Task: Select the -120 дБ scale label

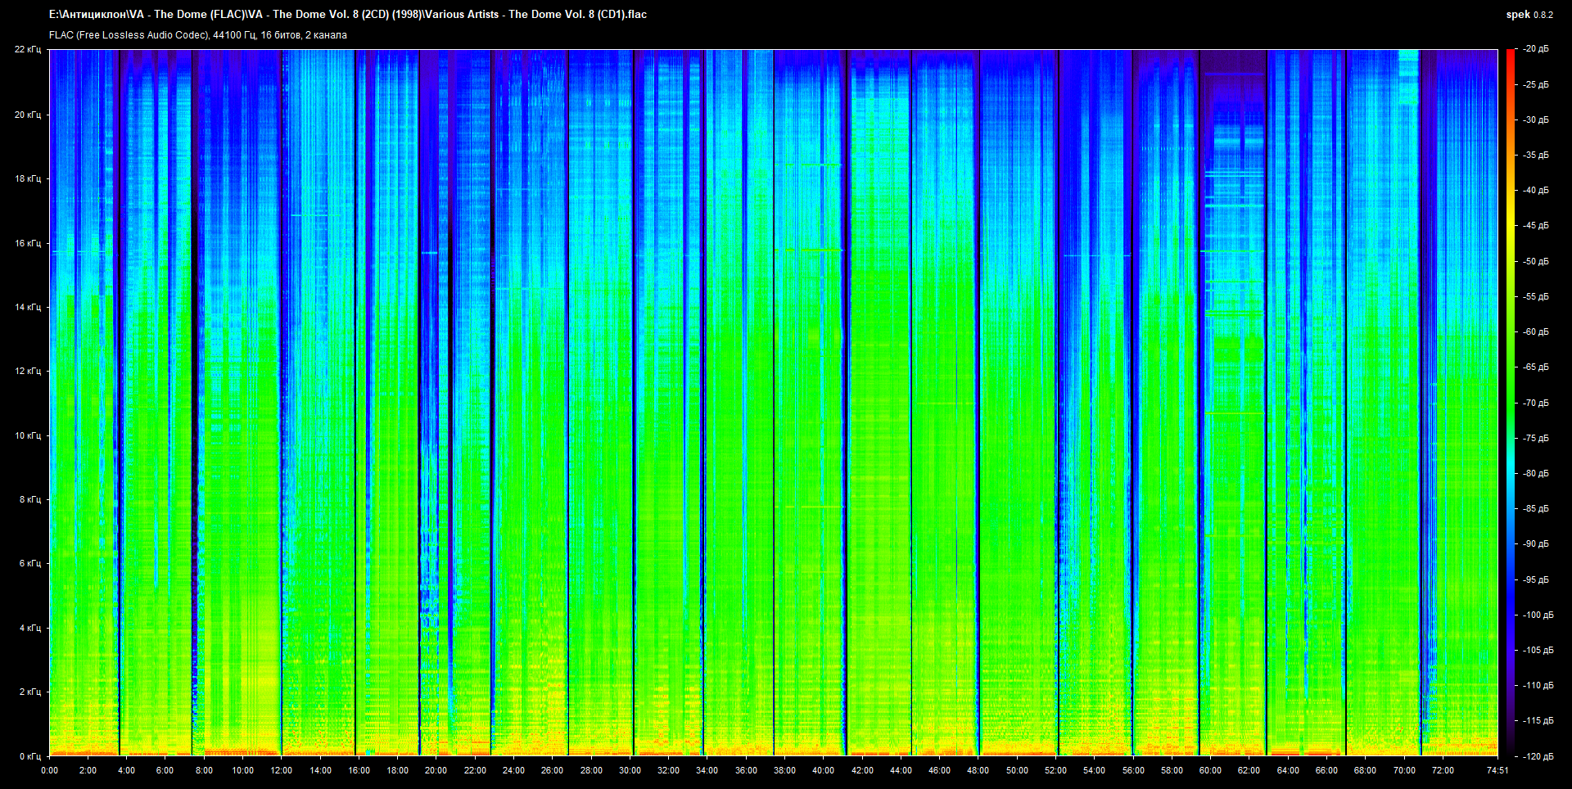Action: pos(1537,756)
